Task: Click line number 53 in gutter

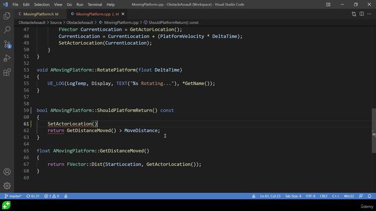Action: coord(26,70)
